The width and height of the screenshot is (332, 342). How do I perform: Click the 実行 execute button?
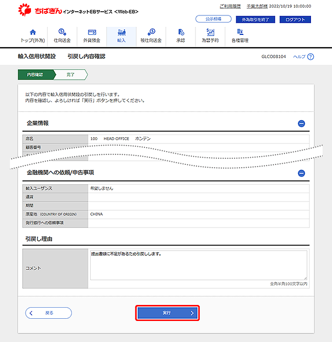point(168,313)
